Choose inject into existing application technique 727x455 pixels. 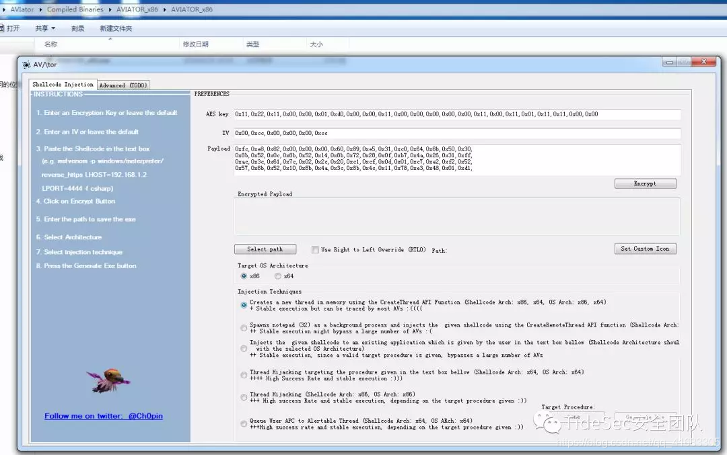pos(244,349)
